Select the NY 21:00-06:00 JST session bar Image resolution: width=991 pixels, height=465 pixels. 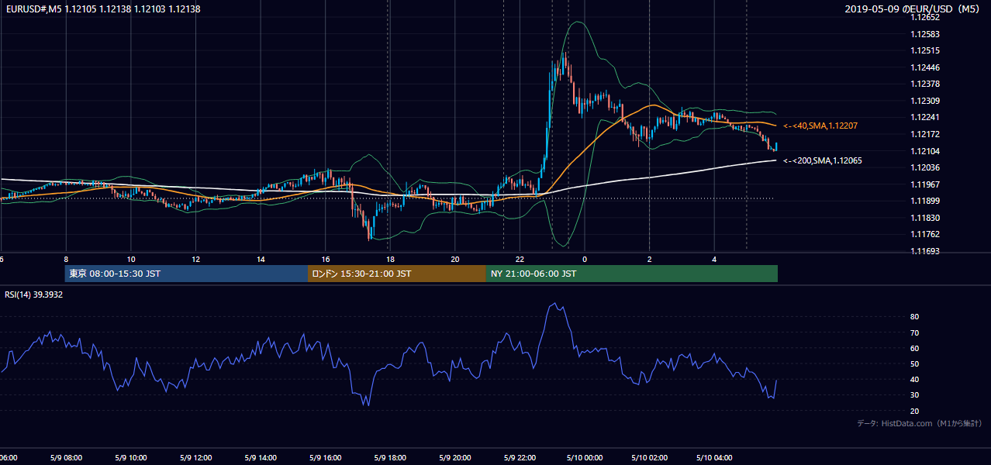pos(632,274)
